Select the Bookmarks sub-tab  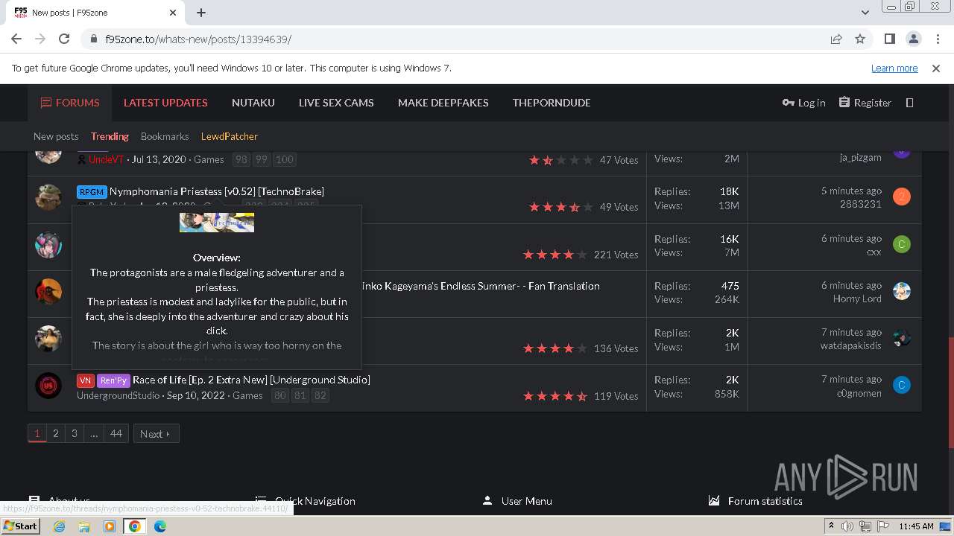165,136
